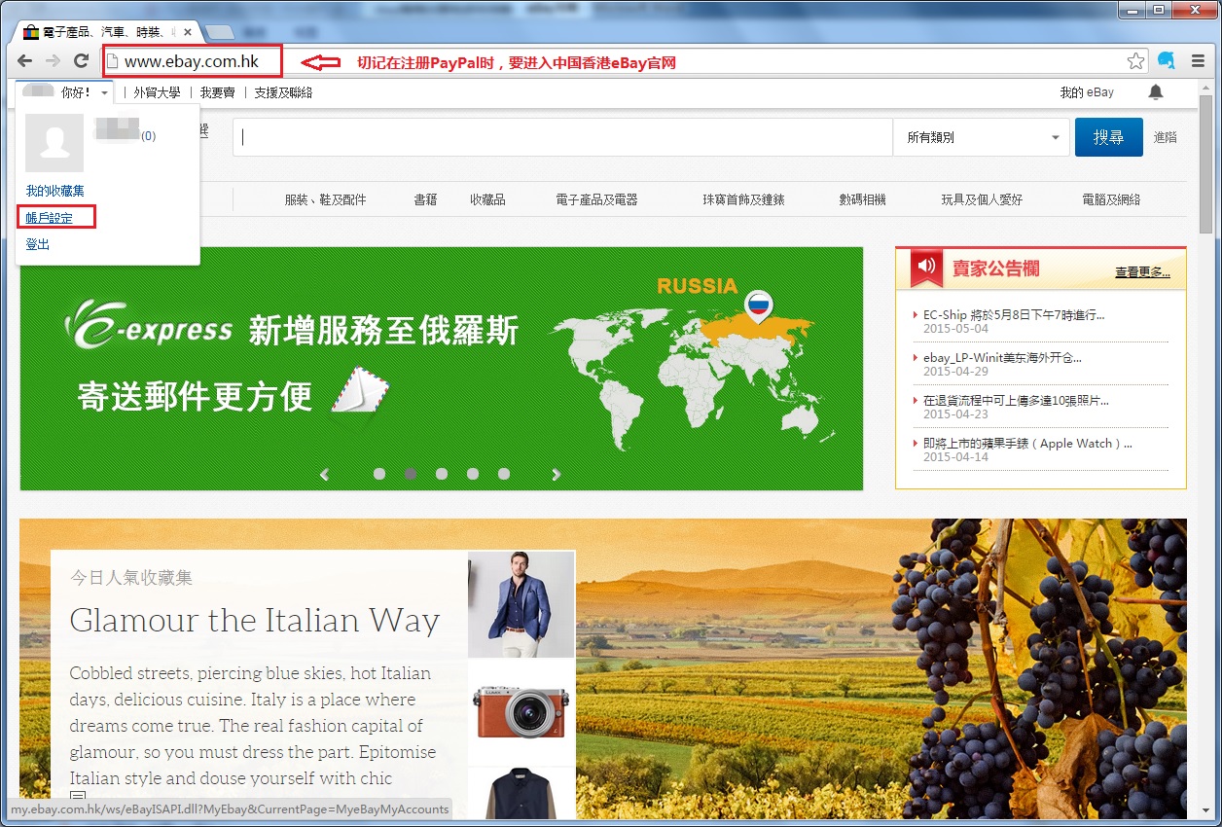Select the fourth banner slide dot
Image resolution: width=1222 pixels, height=827 pixels.
point(473,474)
